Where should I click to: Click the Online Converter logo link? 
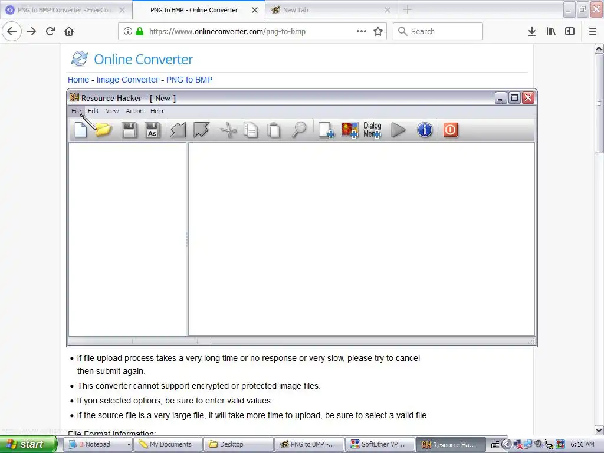pos(132,59)
